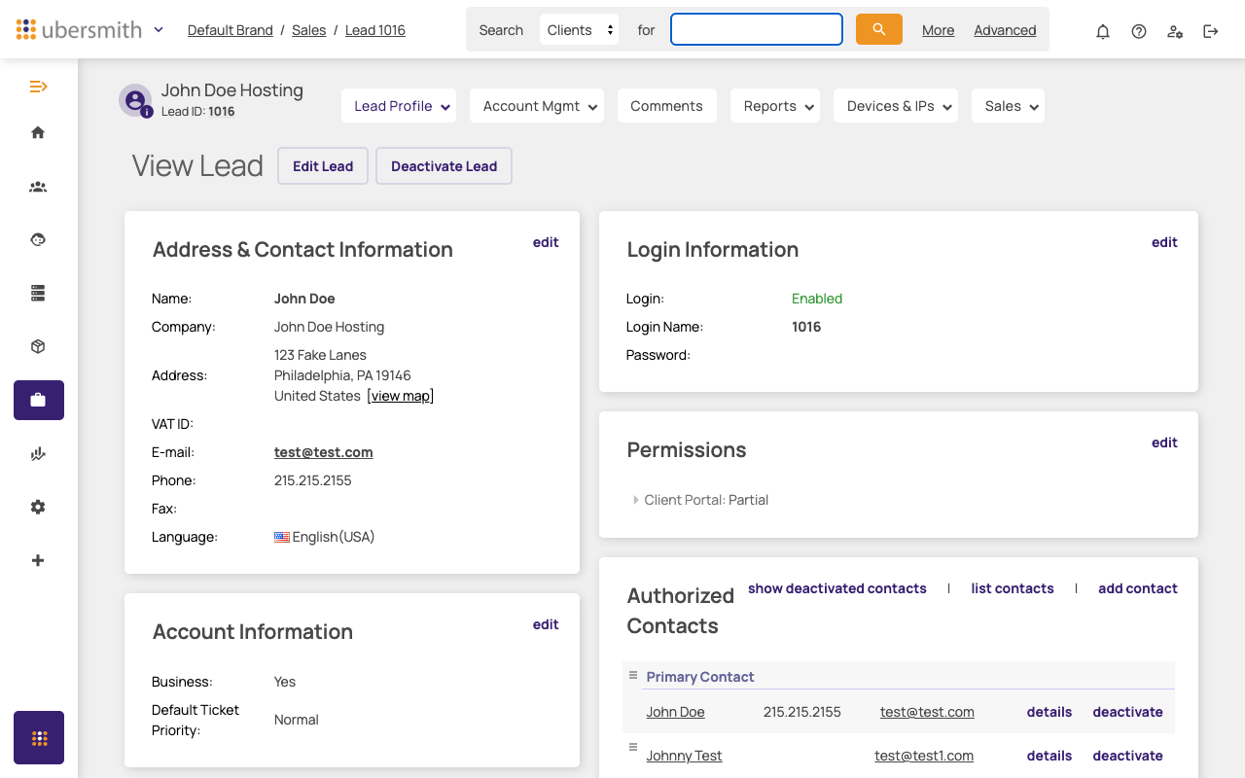Open Devices section from sidebar server icon
Image resolution: width=1245 pixels, height=778 pixels.
tap(38, 293)
